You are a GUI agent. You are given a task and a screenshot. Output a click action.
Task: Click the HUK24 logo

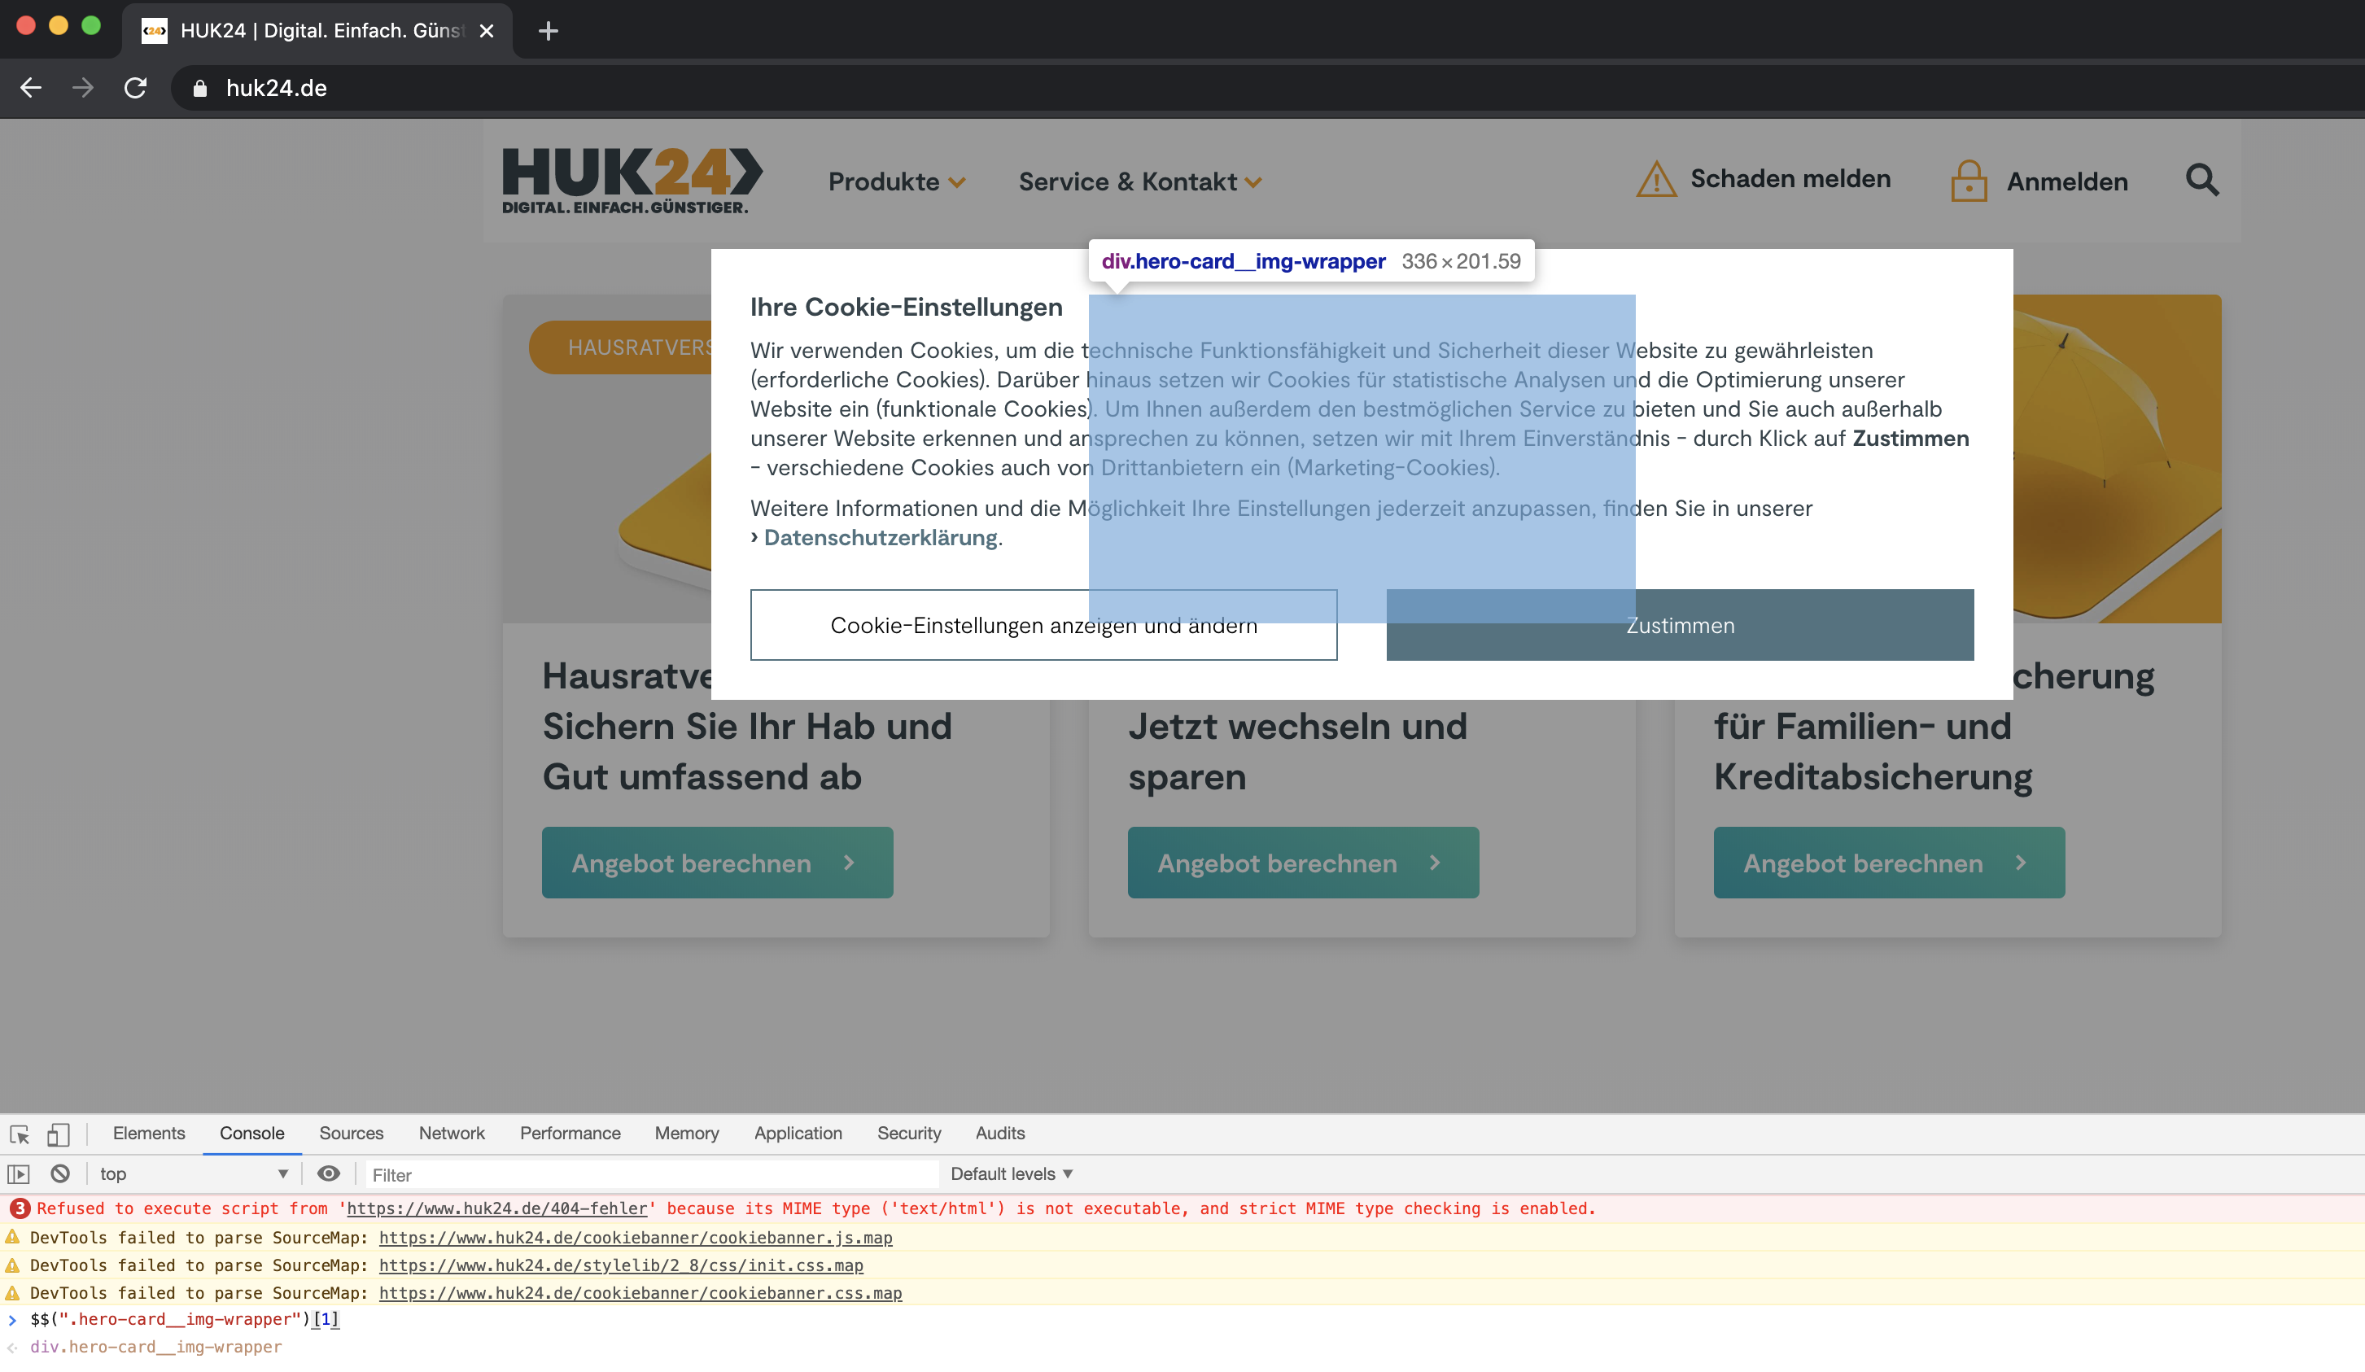pos(632,180)
